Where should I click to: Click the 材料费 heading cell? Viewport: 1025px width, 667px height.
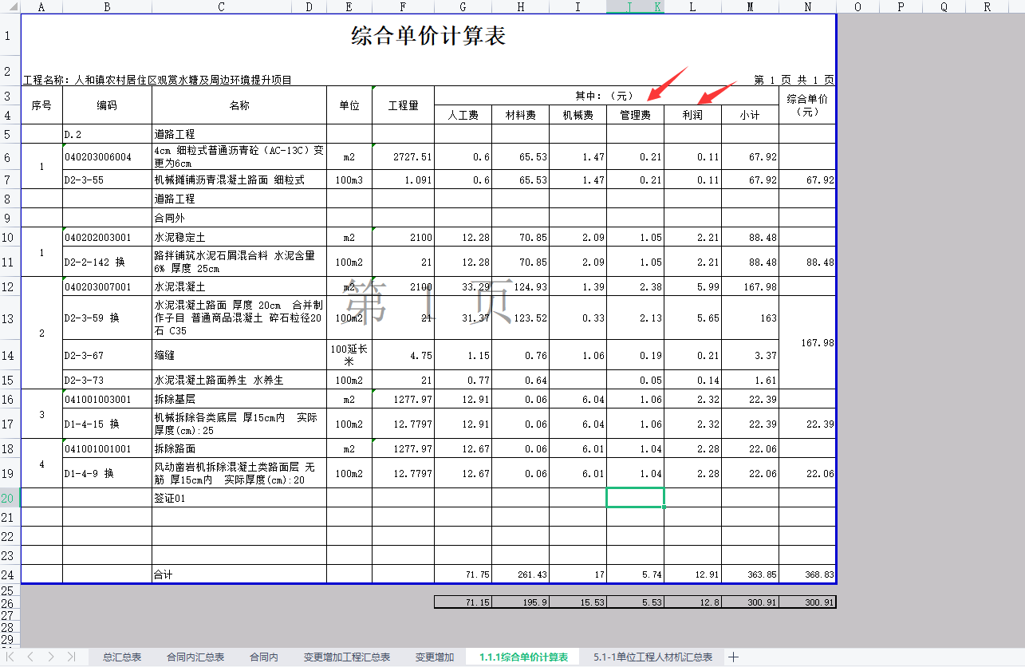pos(520,115)
